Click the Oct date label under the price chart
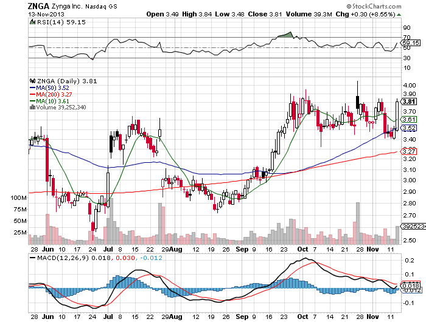This screenshot has width=426, height=322. [x=302, y=249]
